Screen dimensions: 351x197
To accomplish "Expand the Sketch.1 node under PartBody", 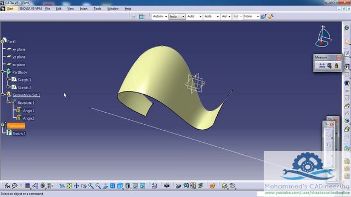I will [8, 79].
